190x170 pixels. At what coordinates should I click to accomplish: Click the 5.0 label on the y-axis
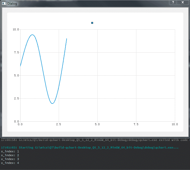(x=16, y=75)
